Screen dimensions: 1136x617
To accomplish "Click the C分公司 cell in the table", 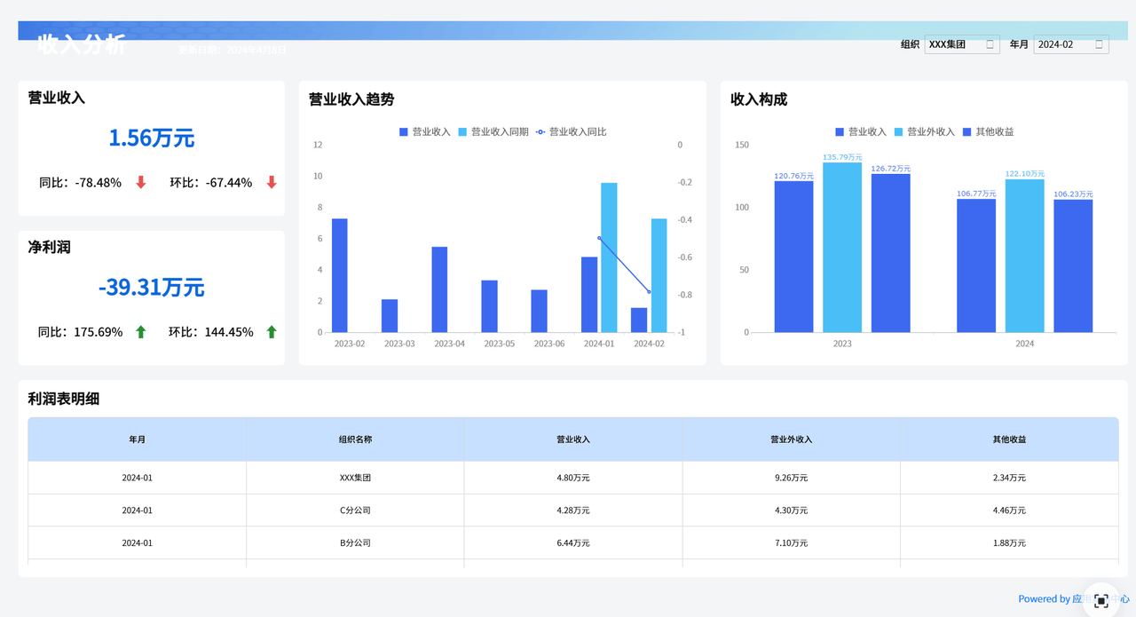I will pyautogui.click(x=355, y=510).
